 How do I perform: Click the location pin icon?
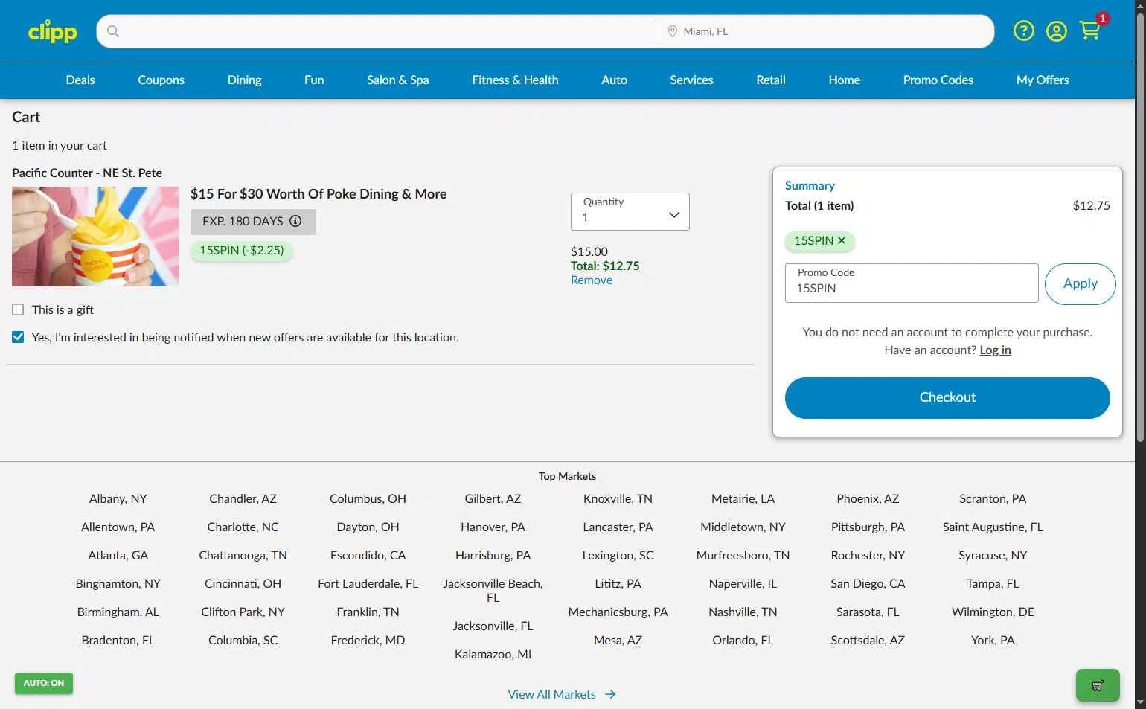(x=672, y=31)
